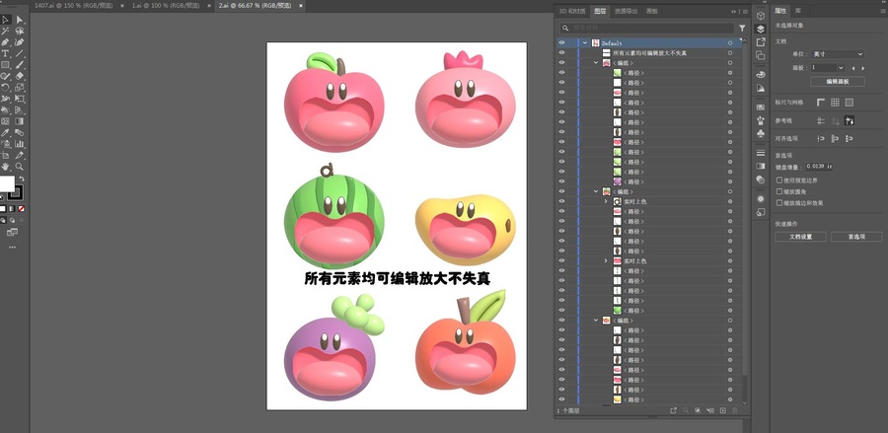The height and width of the screenshot is (433, 888).
Task: Expand the second 实时上色 item
Action: click(x=606, y=261)
